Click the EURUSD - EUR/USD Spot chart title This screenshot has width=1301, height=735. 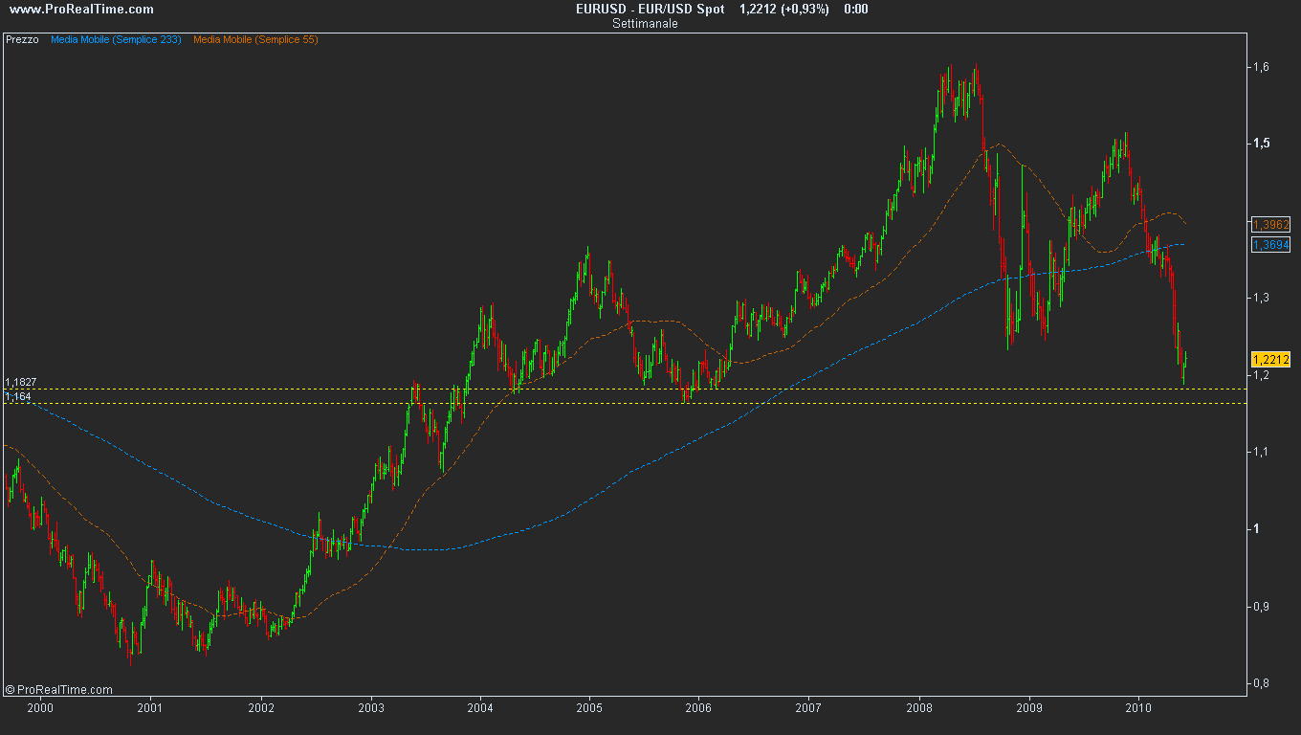(x=650, y=9)
